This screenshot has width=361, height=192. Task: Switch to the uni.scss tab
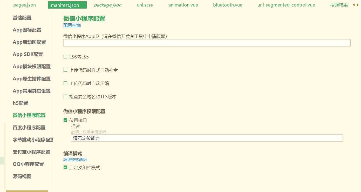[x=145, y=5]
